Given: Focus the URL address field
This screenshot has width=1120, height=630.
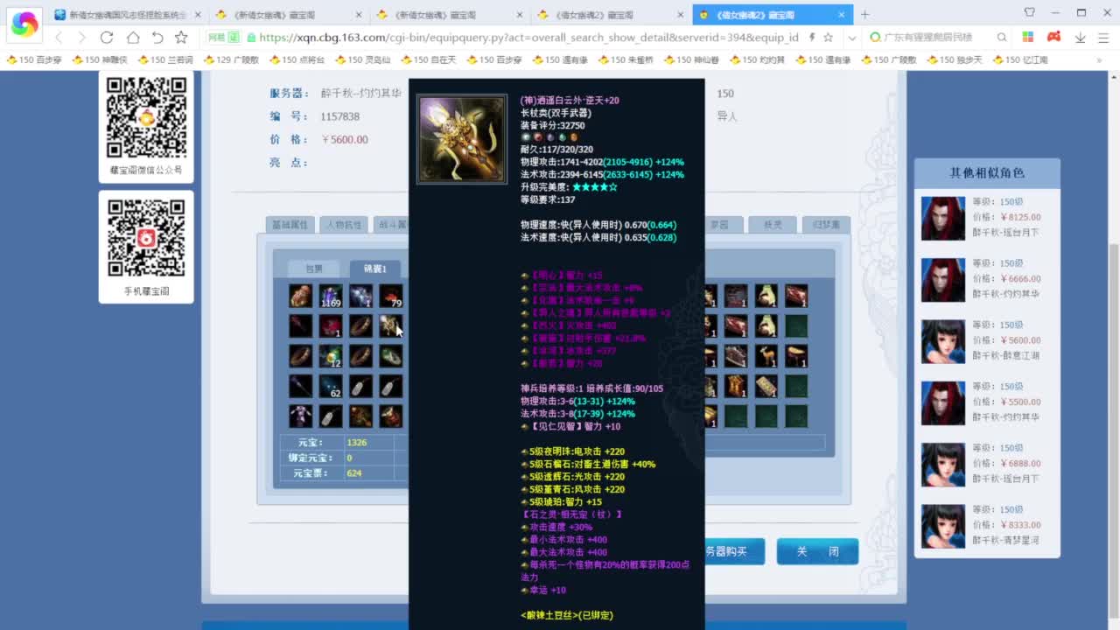Looking at the screenshot, I should coord(529,38).
